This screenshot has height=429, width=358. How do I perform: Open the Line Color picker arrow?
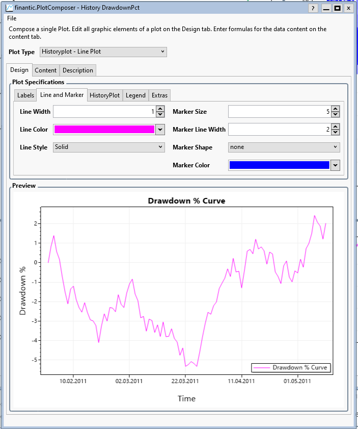pyautogui.click(x=160, y=130)
